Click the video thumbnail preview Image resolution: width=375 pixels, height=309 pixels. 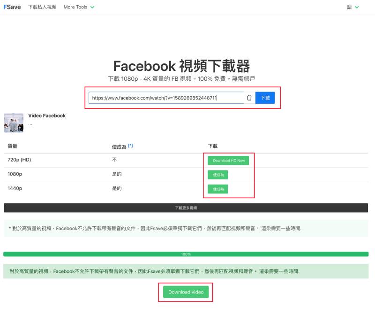click(x=14, y=121)
